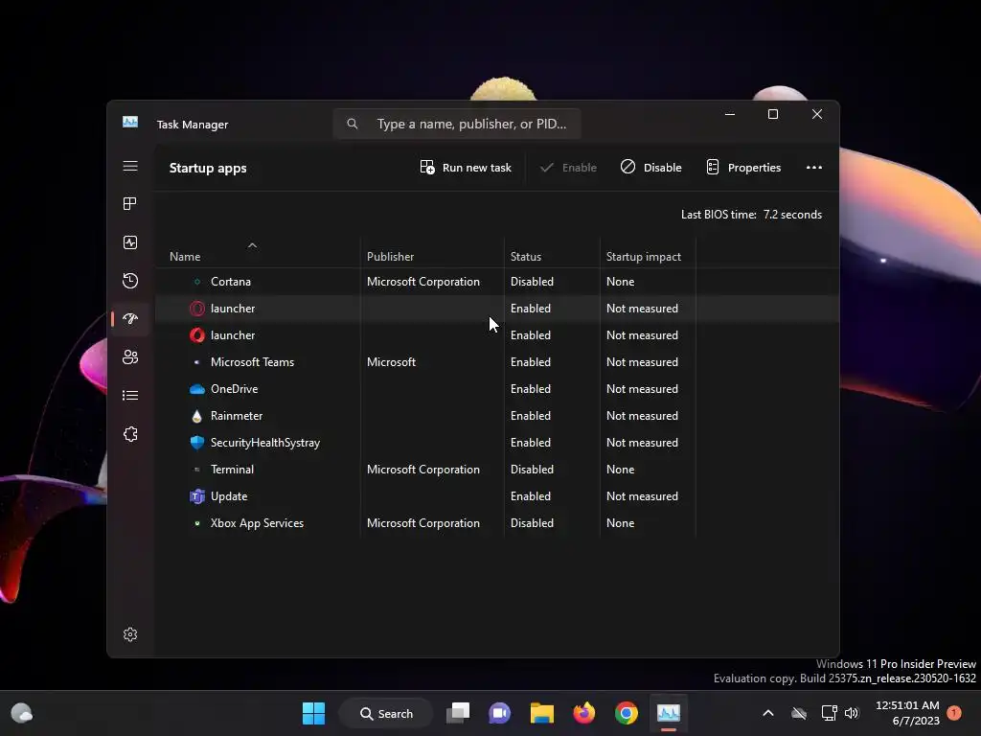This screenshot has height=736, width=981.
Task: Focus the Task Manager search field
Action: click(457, 124)
